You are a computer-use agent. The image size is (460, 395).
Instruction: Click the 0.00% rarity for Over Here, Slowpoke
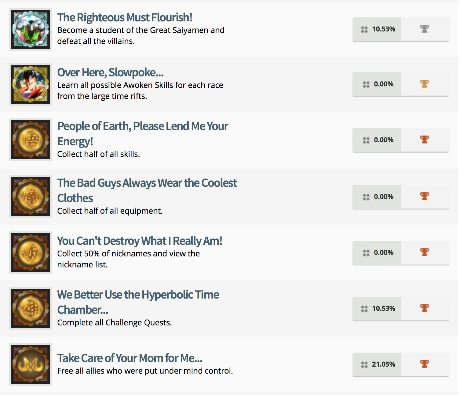pyautogui.click(x=383, y=84)
